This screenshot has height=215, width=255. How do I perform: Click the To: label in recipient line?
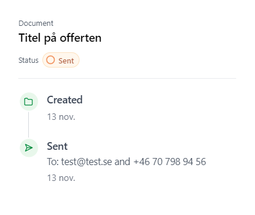53,162
